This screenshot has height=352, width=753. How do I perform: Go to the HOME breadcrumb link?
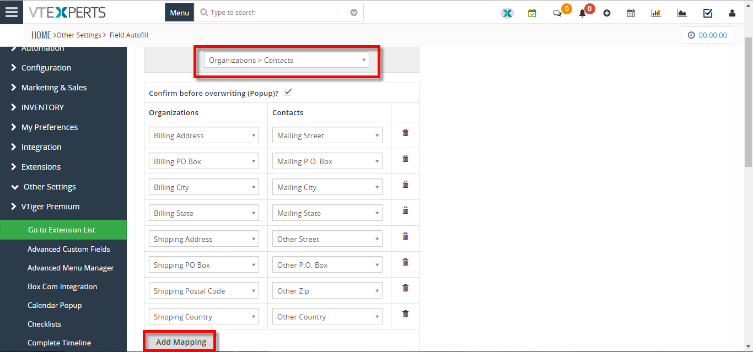click(41, 35)
